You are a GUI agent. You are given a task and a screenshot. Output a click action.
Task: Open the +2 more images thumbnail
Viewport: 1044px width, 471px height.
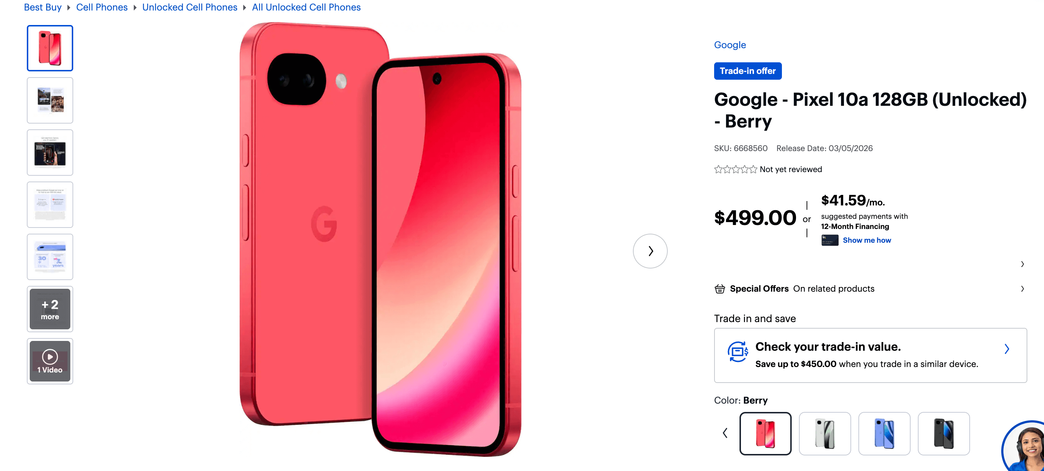pyautogui.click(x=50, y=309)
